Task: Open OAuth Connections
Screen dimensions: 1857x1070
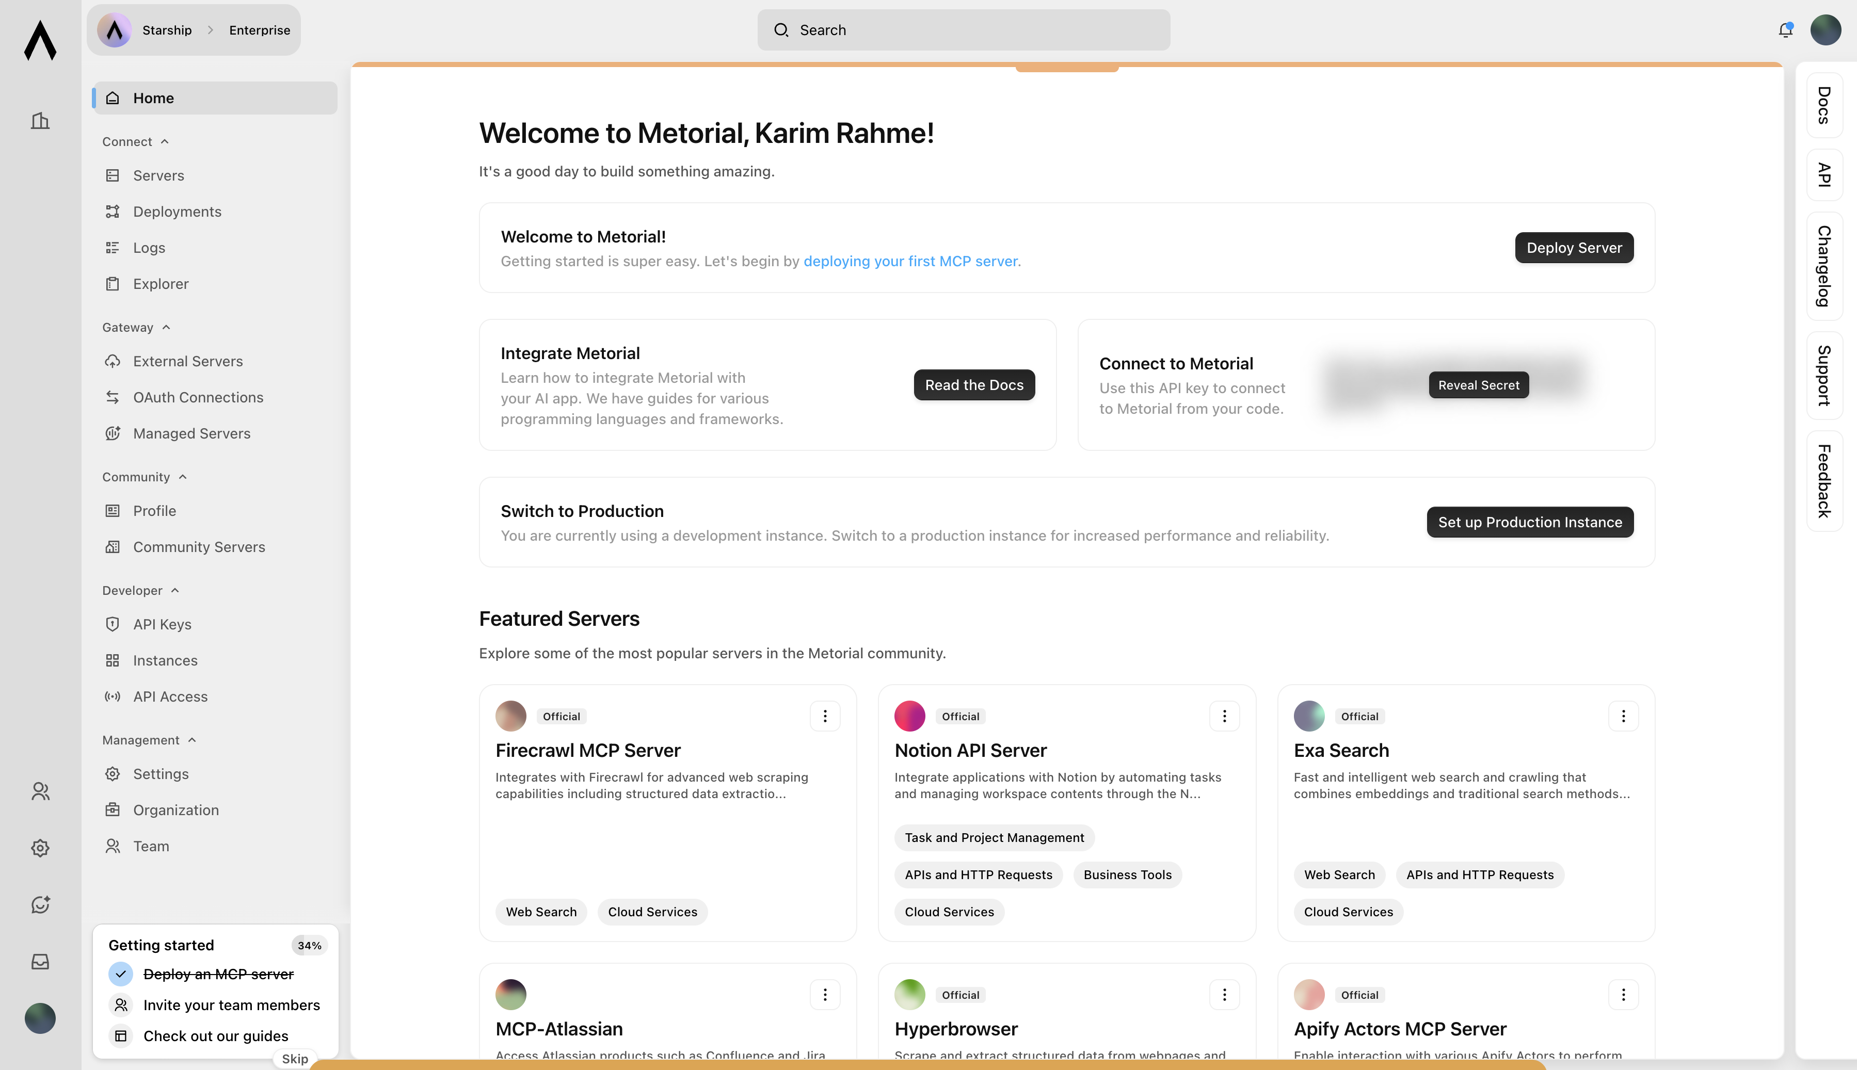Action: (x=198, y=397)
